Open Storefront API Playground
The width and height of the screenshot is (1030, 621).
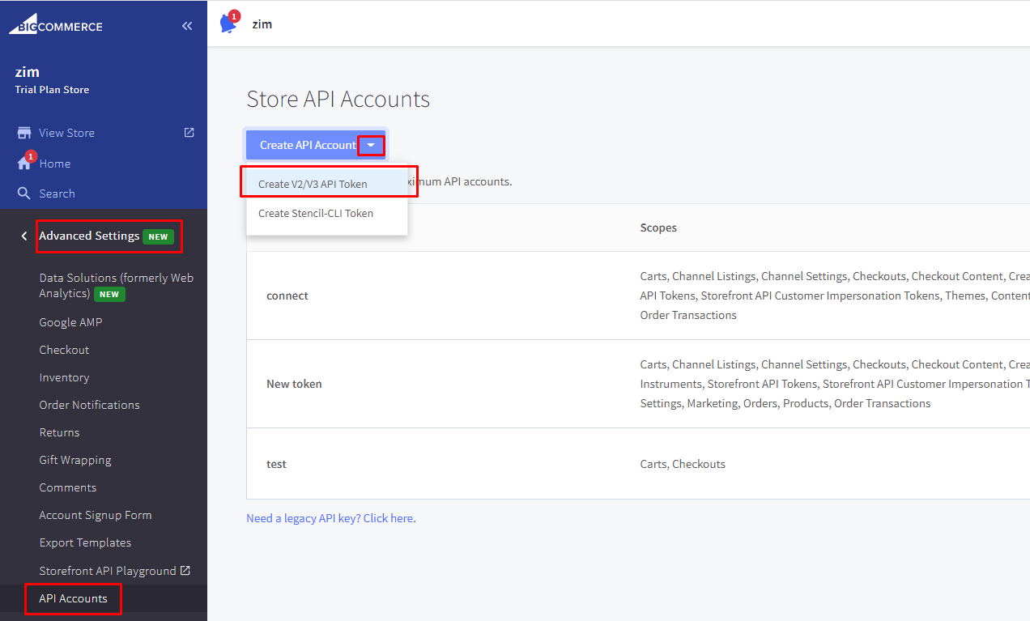108,571
